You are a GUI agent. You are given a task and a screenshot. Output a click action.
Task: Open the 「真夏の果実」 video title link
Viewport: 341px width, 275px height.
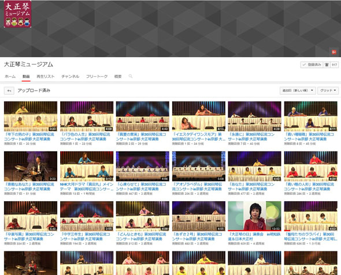click(141, 137)
